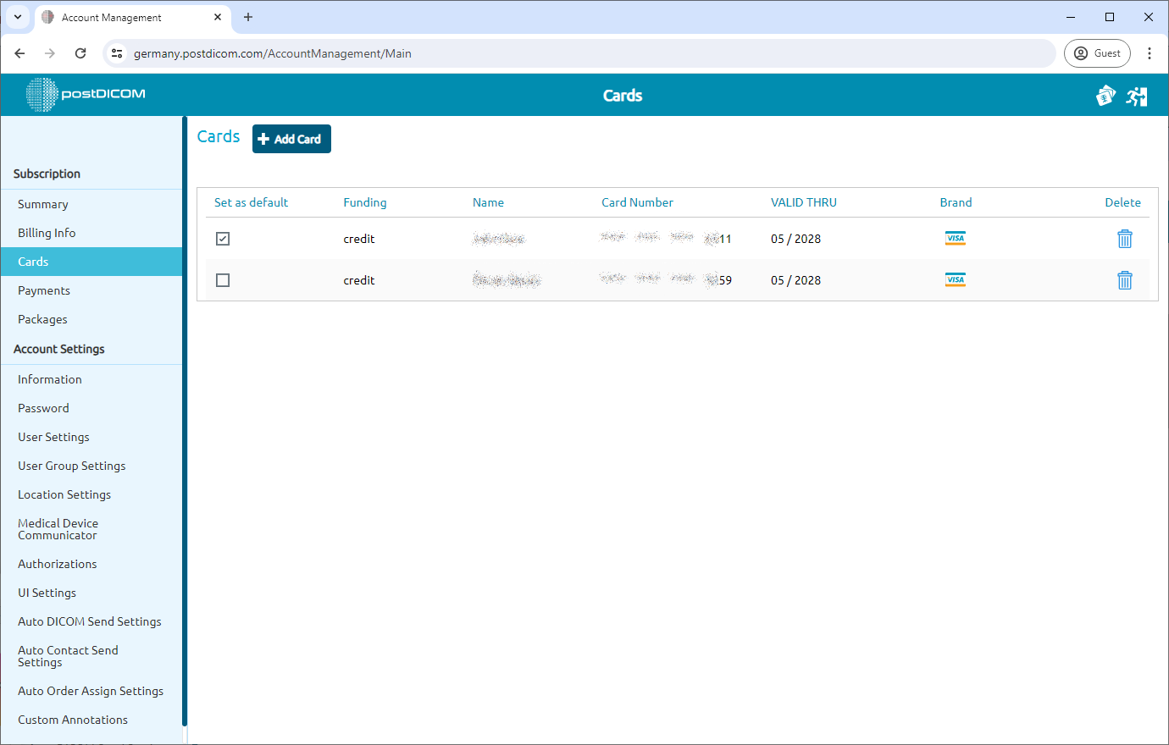Click the logout running-man icon

[x=1137, y=97]
